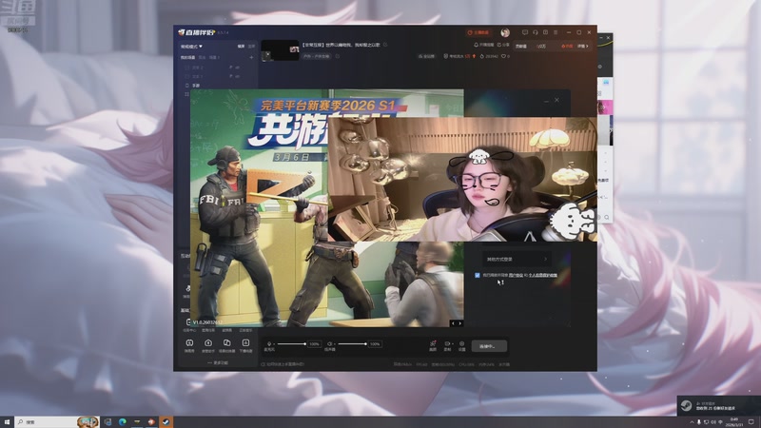761x428 pixels.
Task: Show hidden system tray icons
Action: pyautogui.click(x=693, y=422)
